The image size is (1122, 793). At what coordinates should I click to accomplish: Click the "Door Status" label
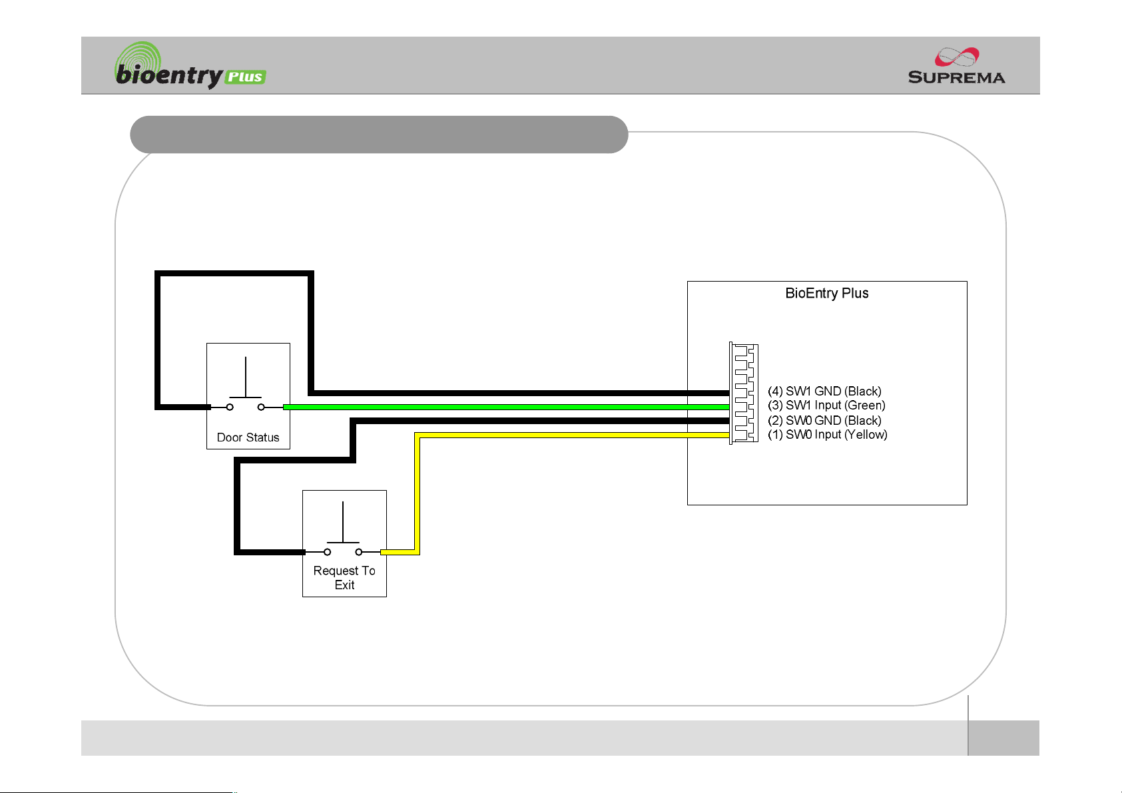[248, 437]
